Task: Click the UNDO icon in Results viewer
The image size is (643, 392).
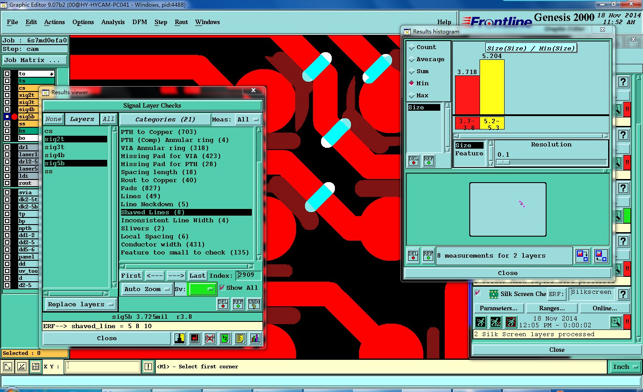Action: pos(254,304)
